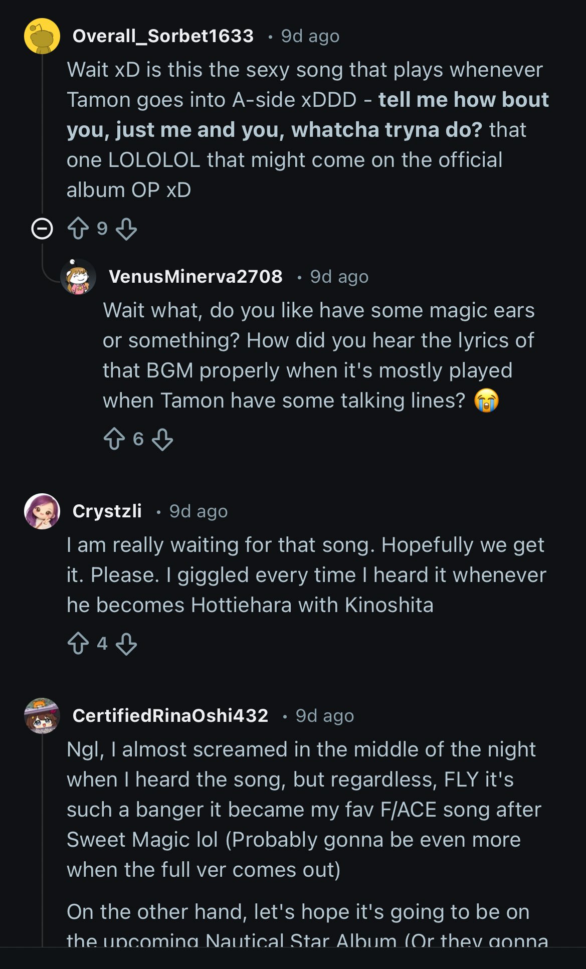Image resolution: width=586 pixels, height=969 pixels.
Task: Upvote VenusMinerva2708's reply
Action: pos(114,439)
